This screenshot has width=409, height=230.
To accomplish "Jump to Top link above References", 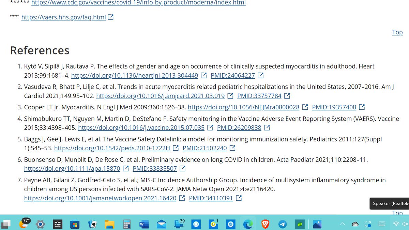I will click(x=397, y=32).
